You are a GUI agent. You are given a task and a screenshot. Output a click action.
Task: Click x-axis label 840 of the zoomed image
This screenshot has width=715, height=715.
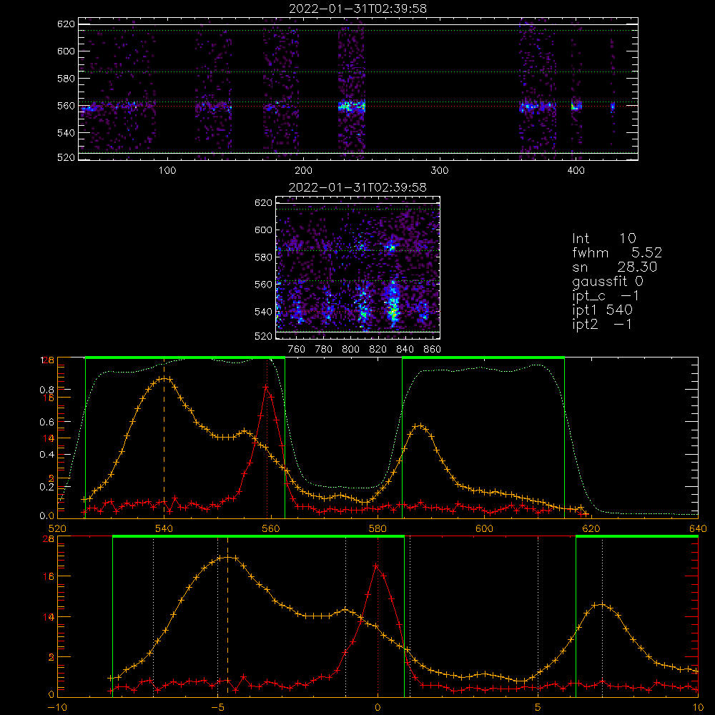(x=405, y=350)
